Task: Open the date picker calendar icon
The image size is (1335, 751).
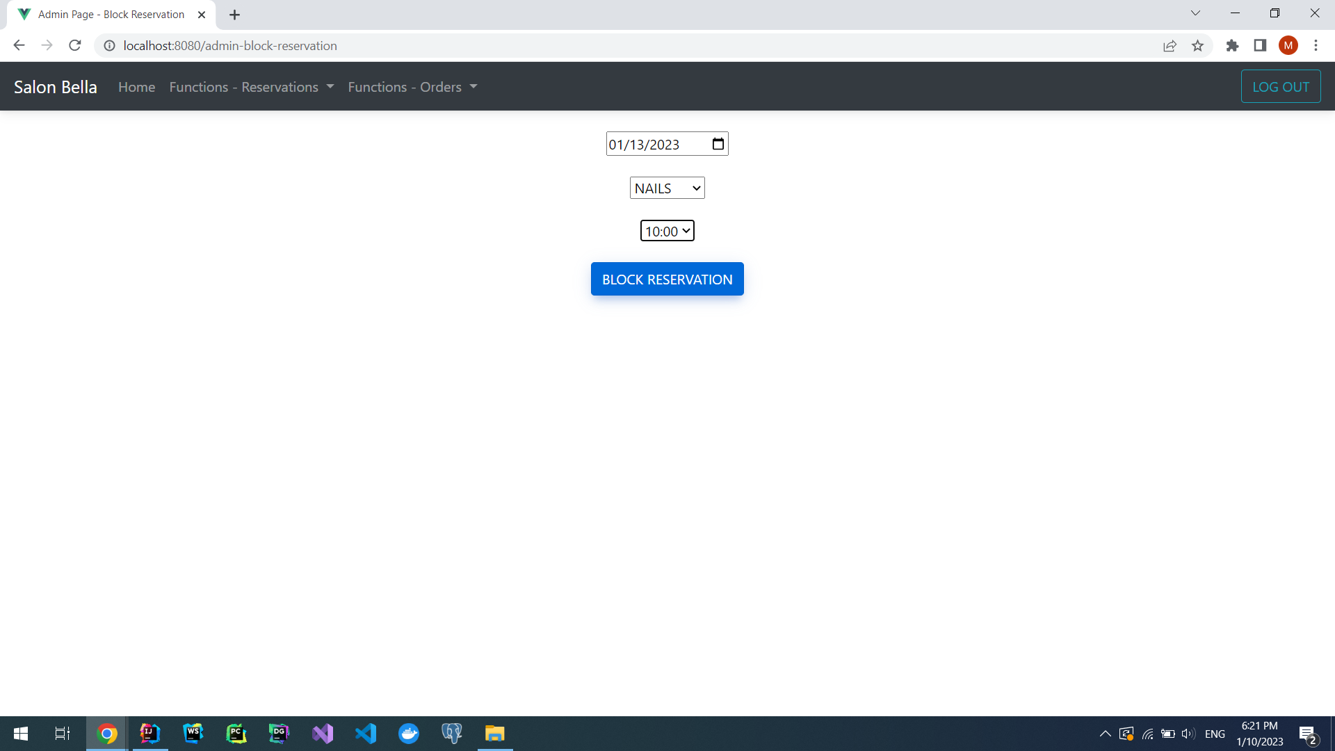Action: (x=718, y=144)
